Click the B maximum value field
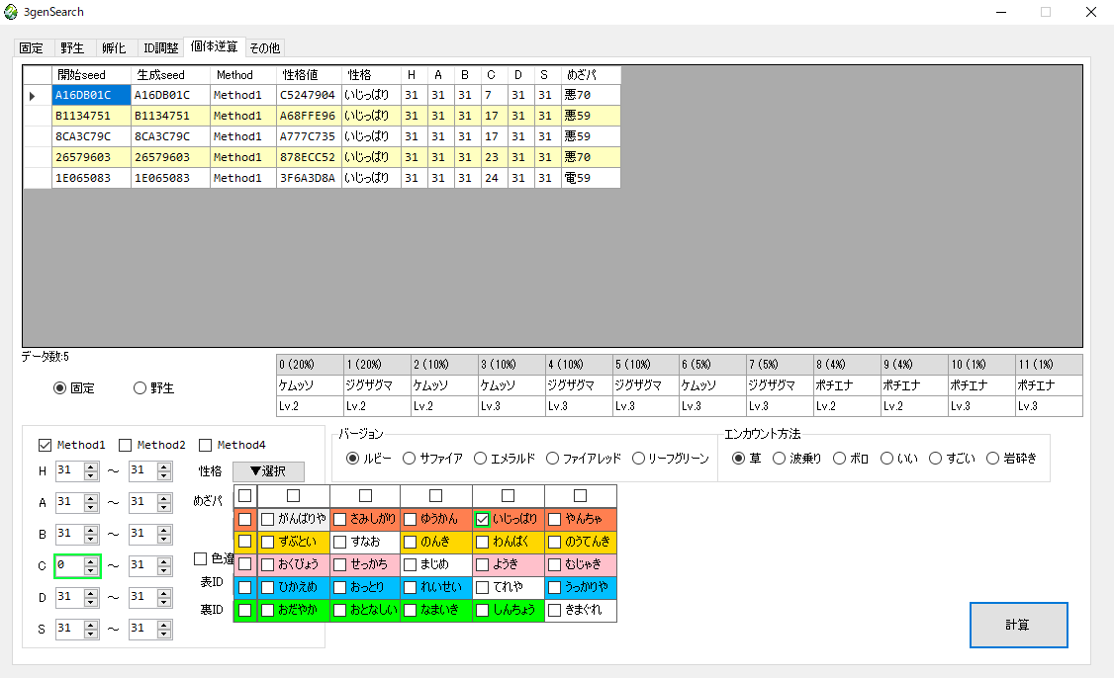1114x678 pixels. [x=142, y=535]
